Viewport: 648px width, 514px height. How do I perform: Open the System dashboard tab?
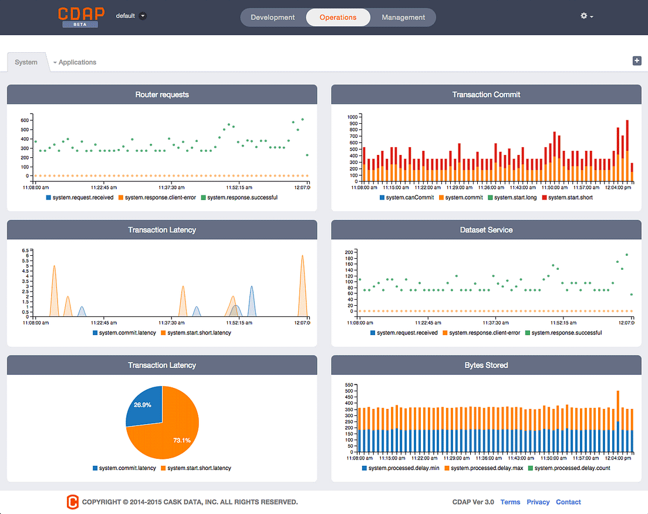click(x=26, y=62)
